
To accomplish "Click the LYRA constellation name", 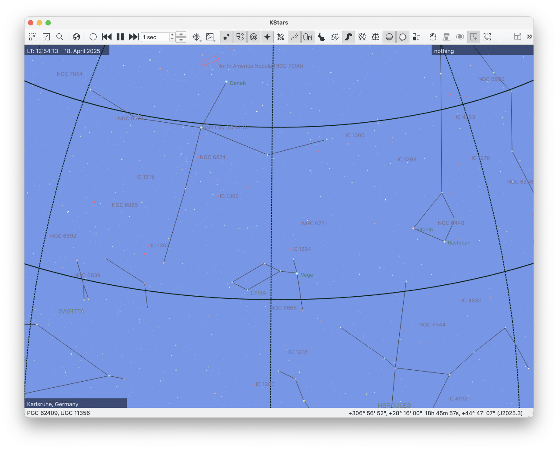I will (258, 293).
